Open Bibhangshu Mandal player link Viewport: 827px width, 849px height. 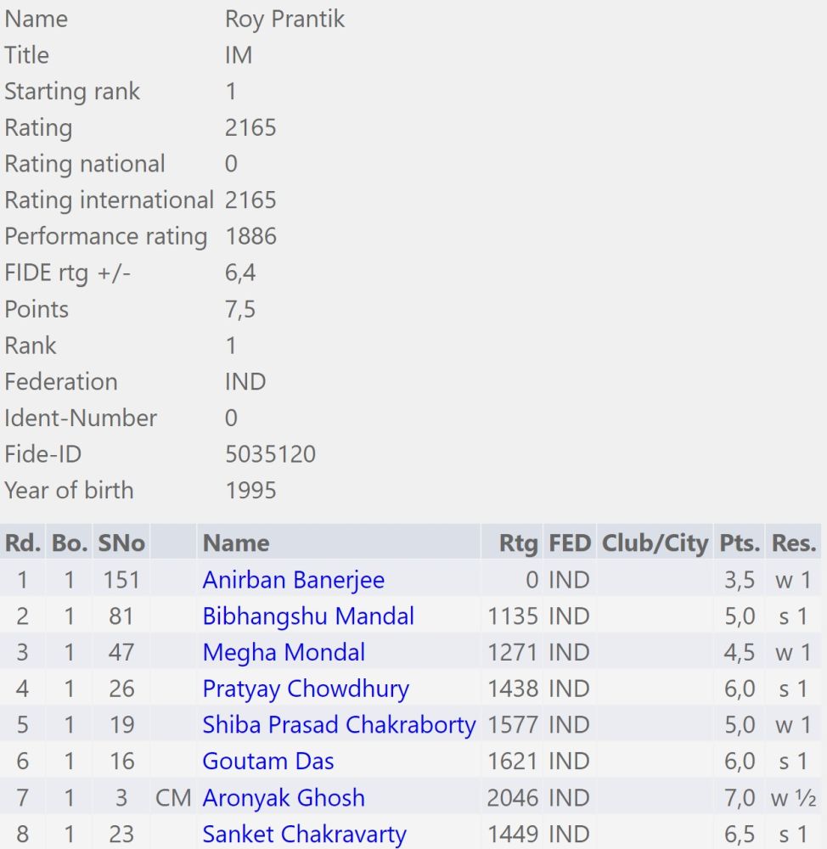(308, 616)
